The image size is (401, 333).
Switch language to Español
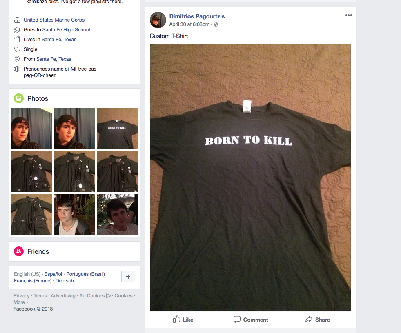pos(53,274)
